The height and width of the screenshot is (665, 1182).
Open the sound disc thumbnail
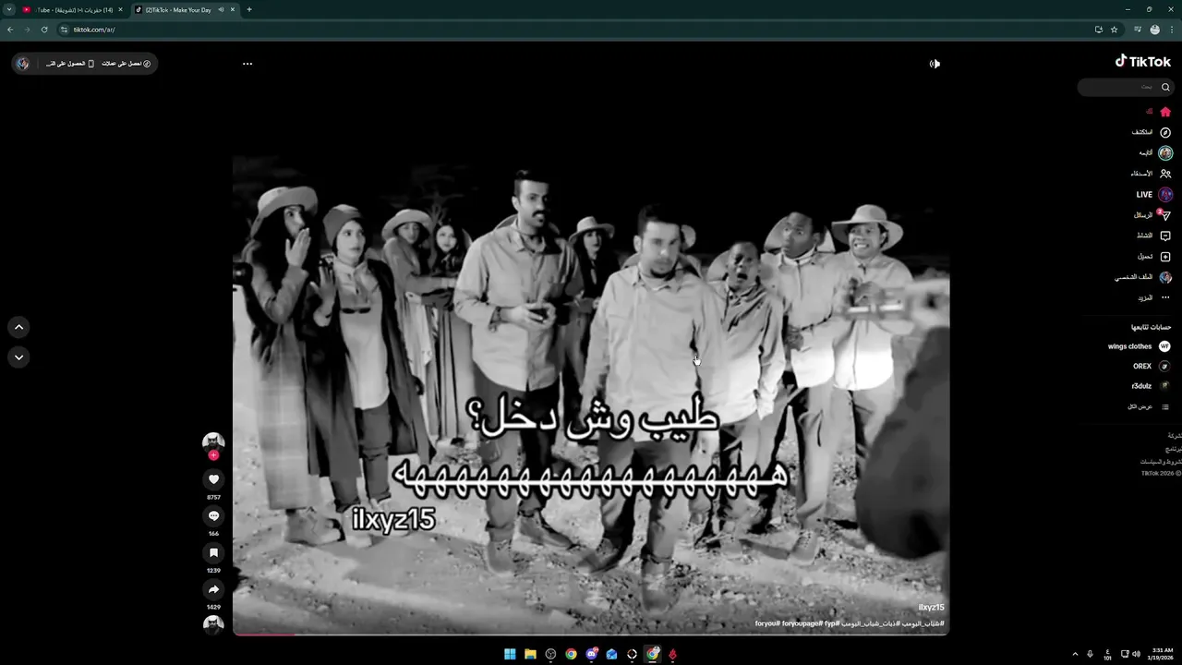(213, 624)
